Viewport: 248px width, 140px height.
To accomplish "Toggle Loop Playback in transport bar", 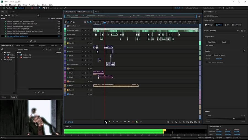I will tap(137, 122).
